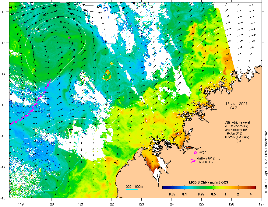Click the '200 1000m' depth contour label

134,187
